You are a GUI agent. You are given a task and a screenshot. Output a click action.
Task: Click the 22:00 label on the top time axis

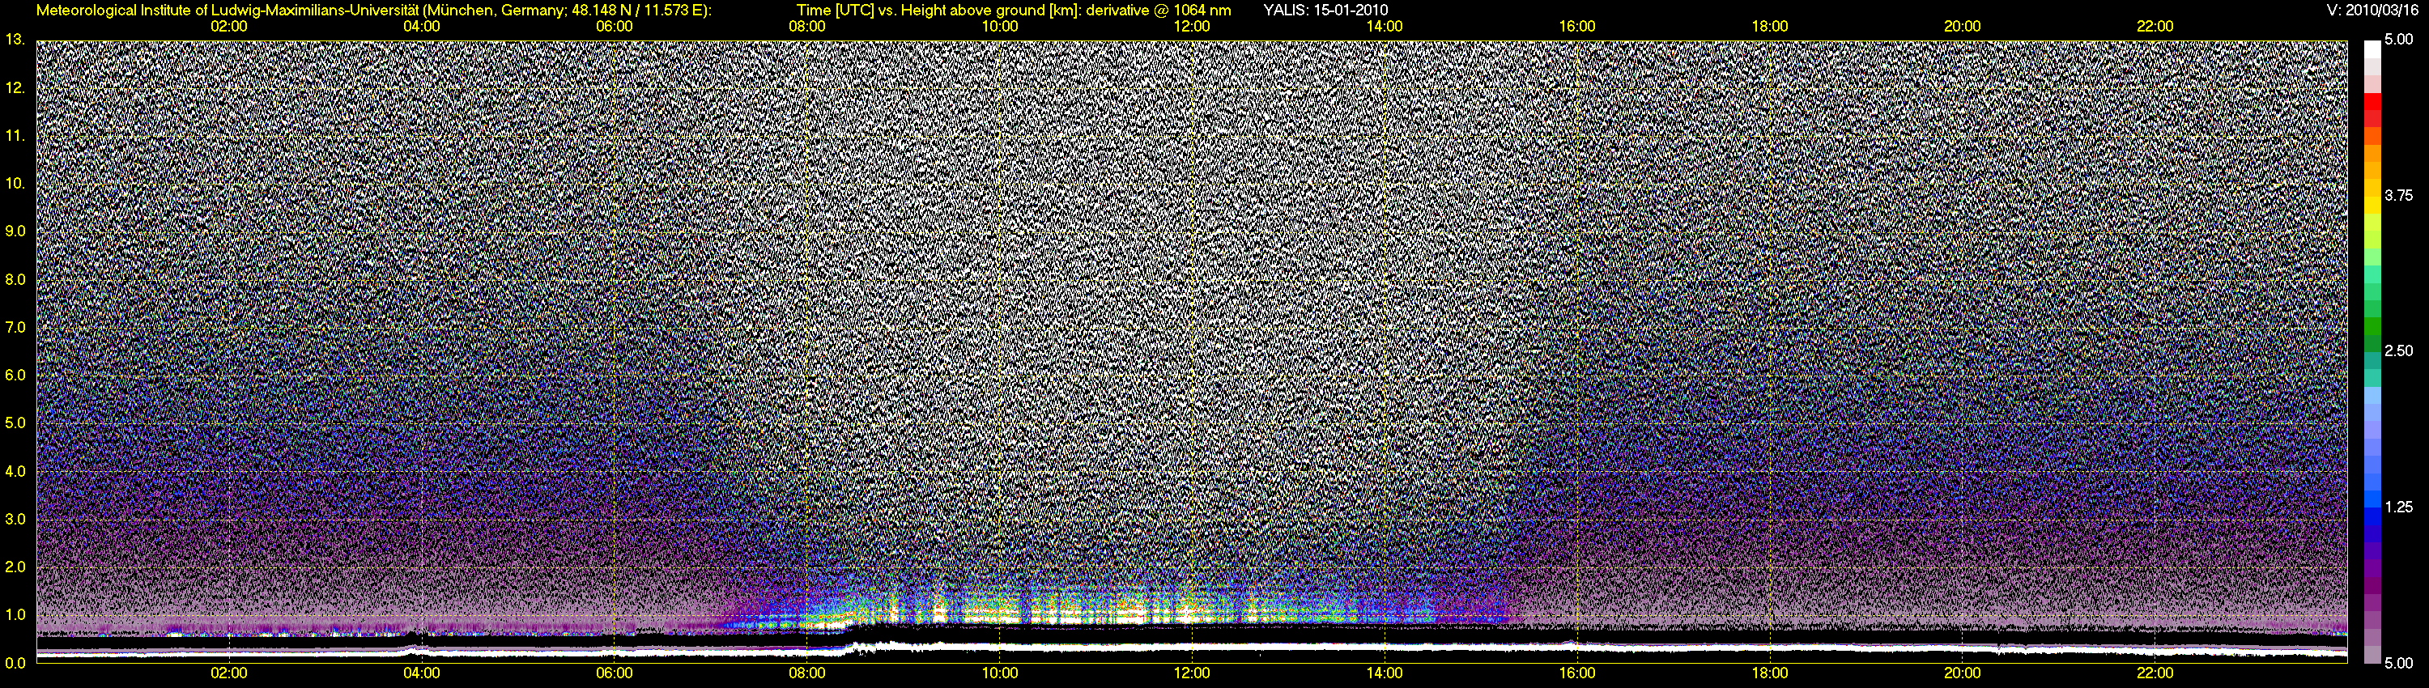click(x=2155, y=27)
